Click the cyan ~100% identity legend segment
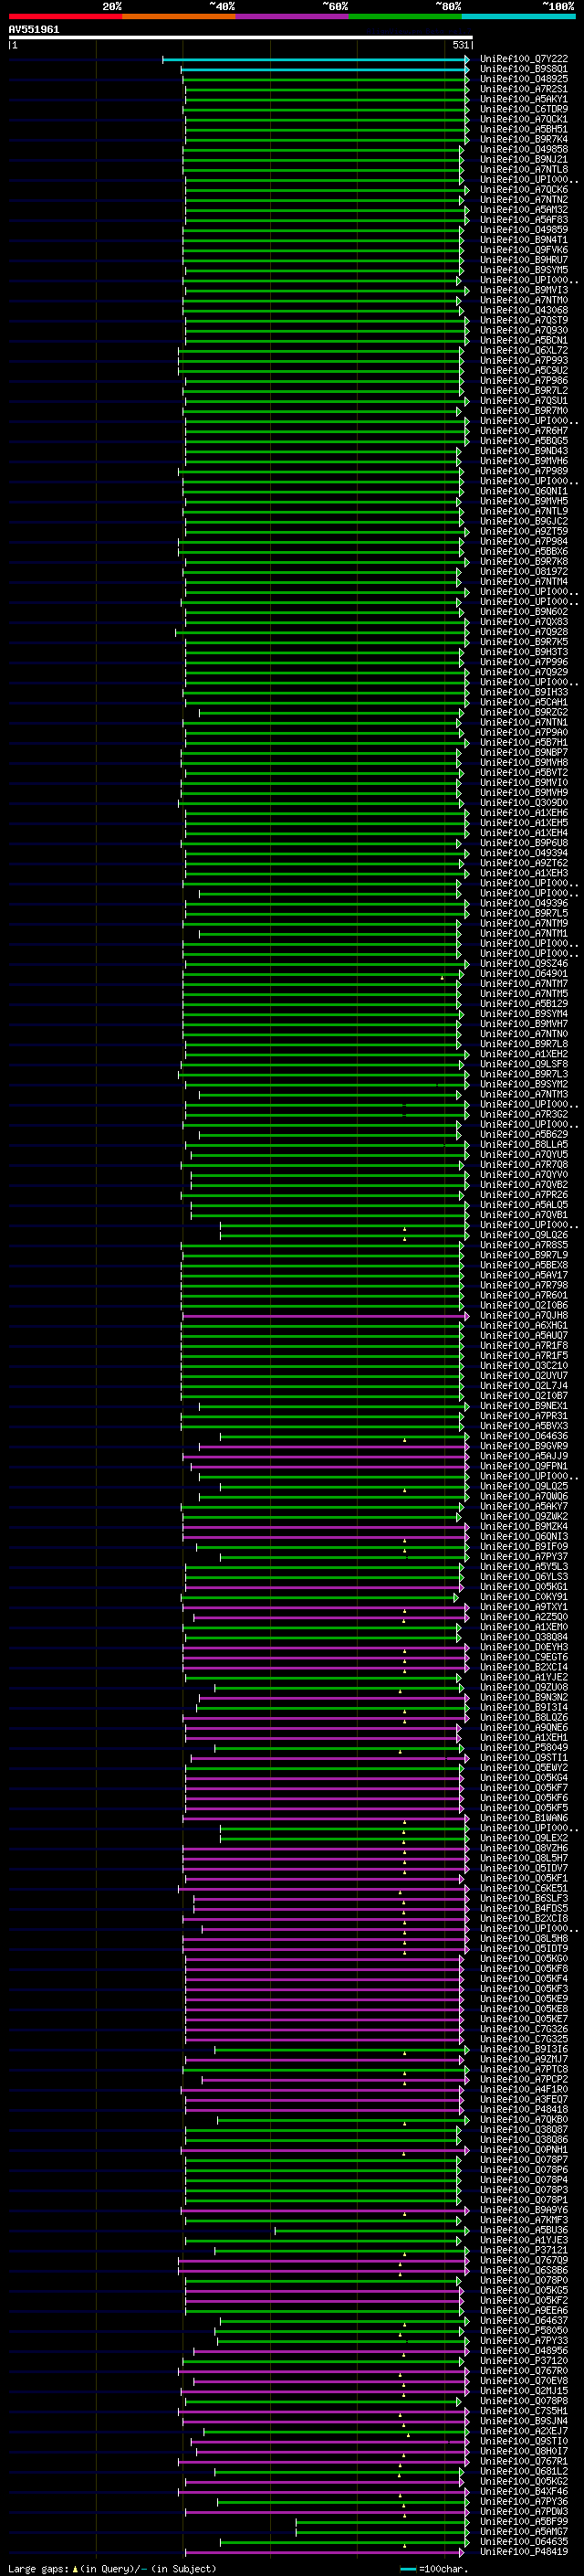Screen dimensions: 584x2576 pos(518,16)
